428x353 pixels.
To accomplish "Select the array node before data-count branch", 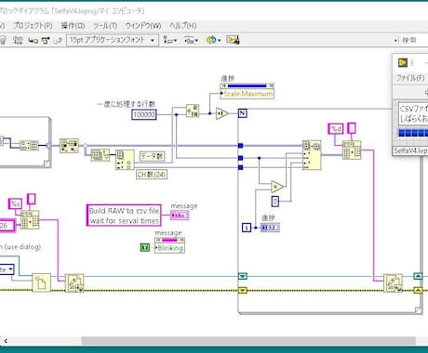I will (x=69, y=146).
